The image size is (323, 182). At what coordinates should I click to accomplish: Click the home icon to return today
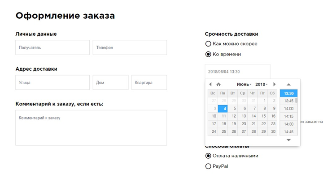click(x=218, y=84)
